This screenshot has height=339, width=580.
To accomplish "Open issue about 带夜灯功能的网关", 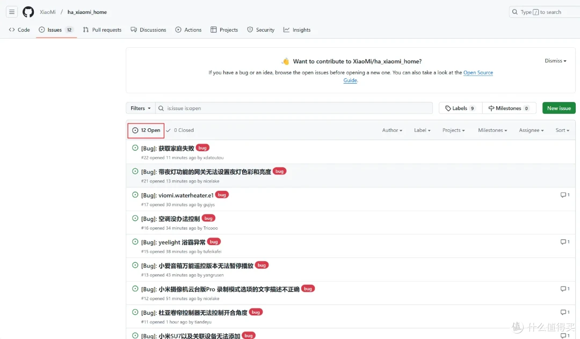I will [x=206, y=172].
